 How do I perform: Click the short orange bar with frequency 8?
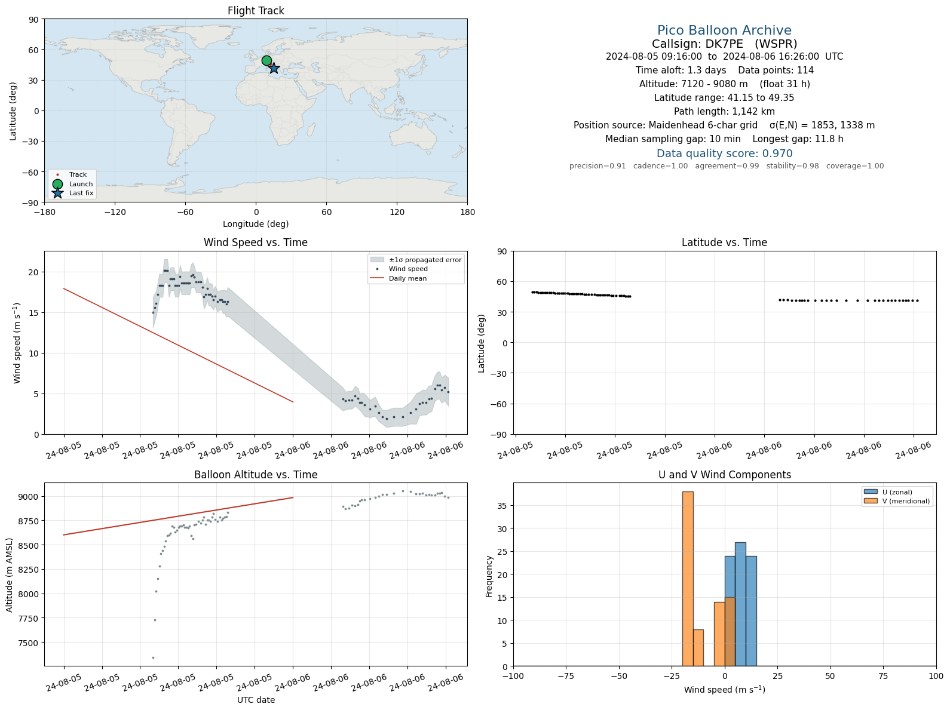(698, 648)
